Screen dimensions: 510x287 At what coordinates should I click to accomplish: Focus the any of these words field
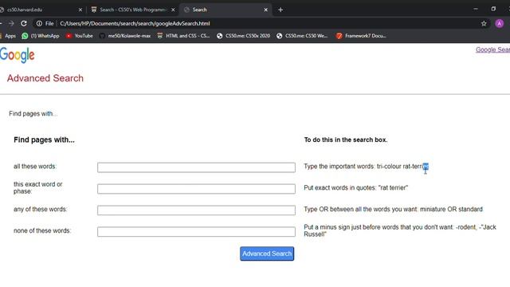point(196,210)
